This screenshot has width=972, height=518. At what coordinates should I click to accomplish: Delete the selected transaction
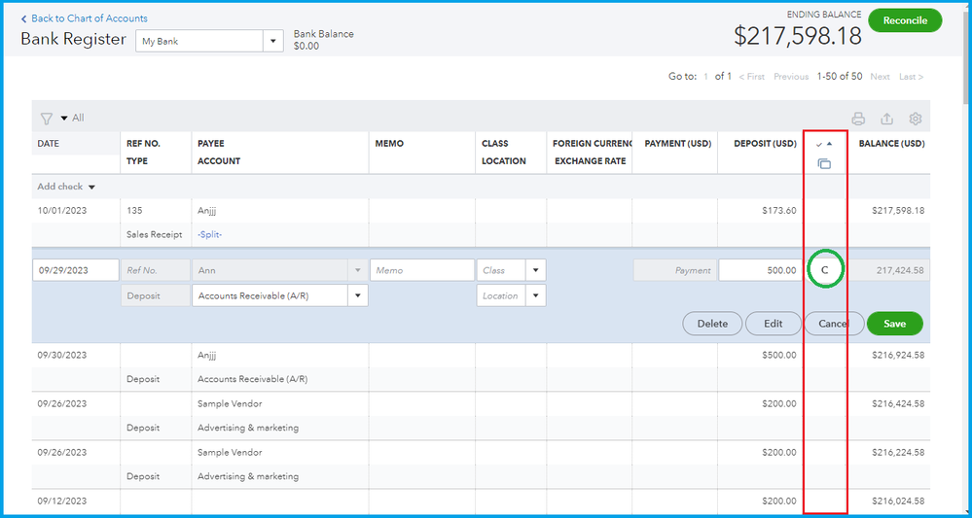(x=712, y=324)
